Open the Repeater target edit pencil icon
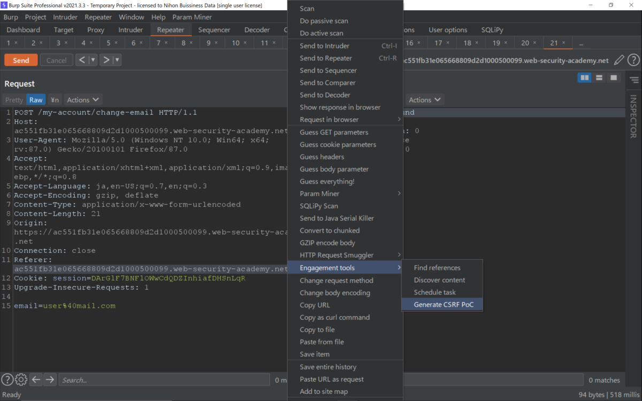 [619, 60]
